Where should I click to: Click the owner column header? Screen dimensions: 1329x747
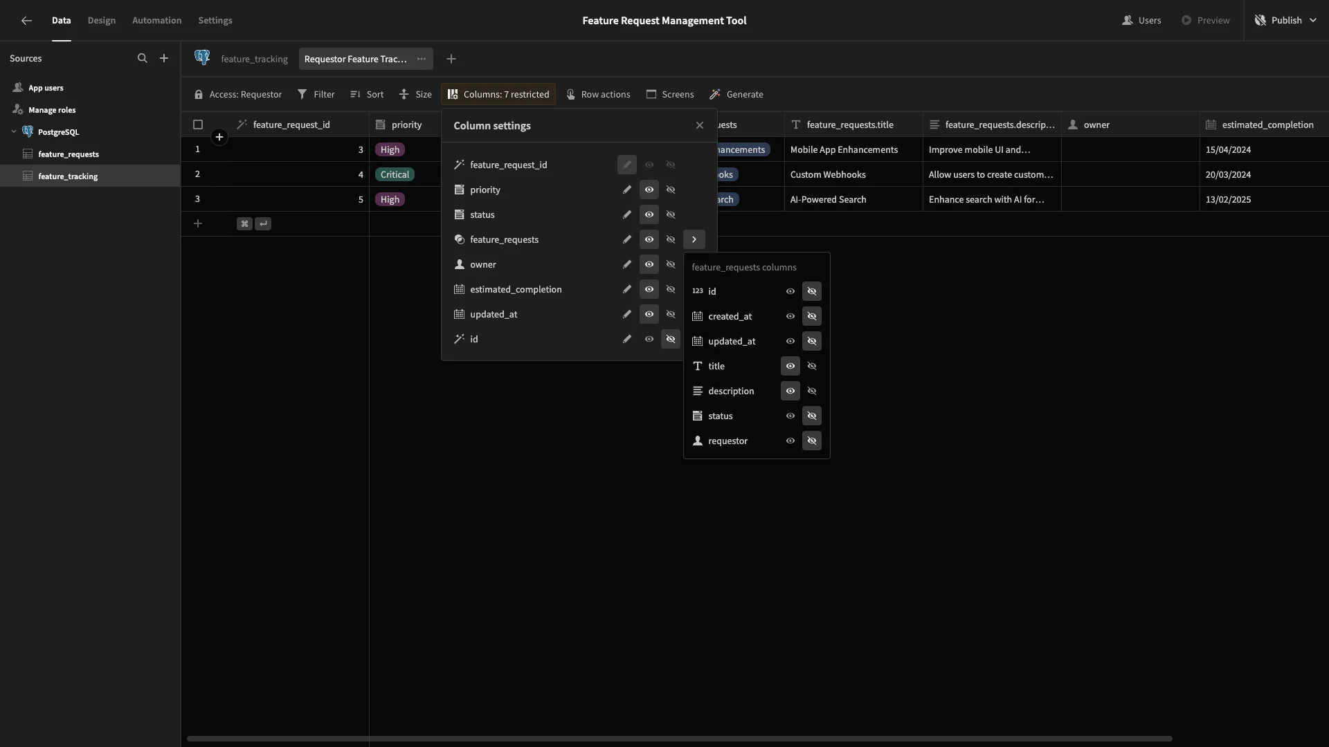[1130, 124]
